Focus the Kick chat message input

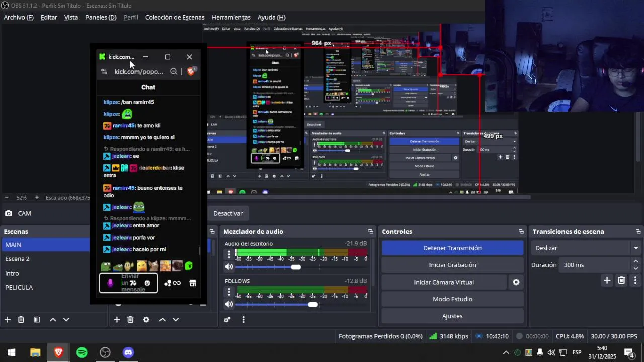click(129, 283)
